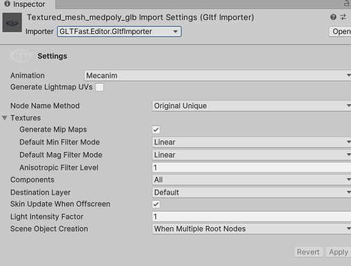Click the bold Settings heading
Image resolution: width=351 pixels, height=266 pixels.
52,56
